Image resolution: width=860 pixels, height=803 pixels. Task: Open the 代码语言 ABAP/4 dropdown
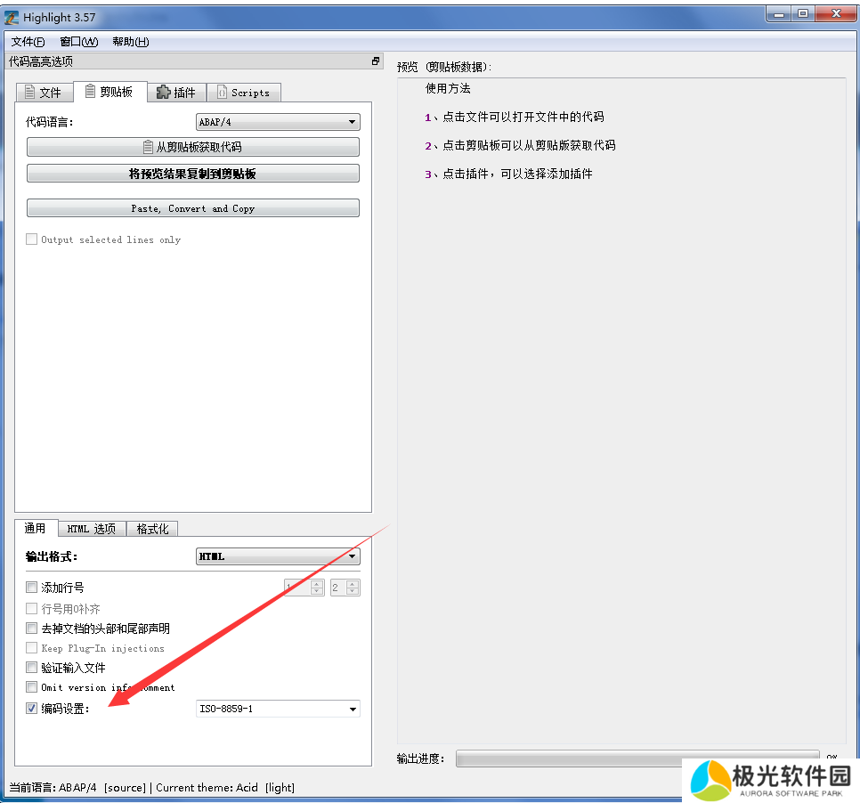click(278, 122)
